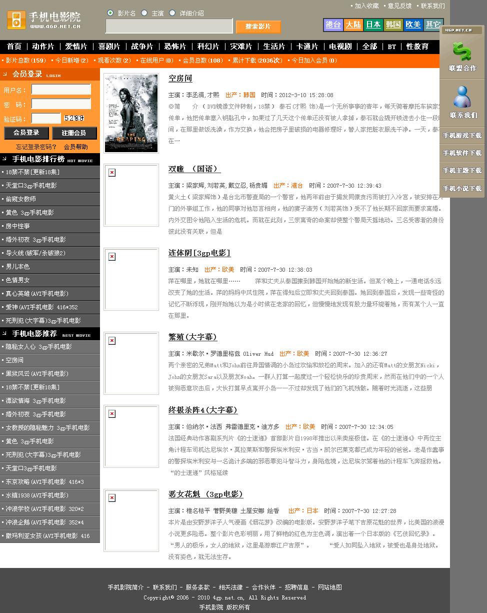Select the 详细介绍 search radio button
This screenshot has height=613, width=487.
point(172,13)
